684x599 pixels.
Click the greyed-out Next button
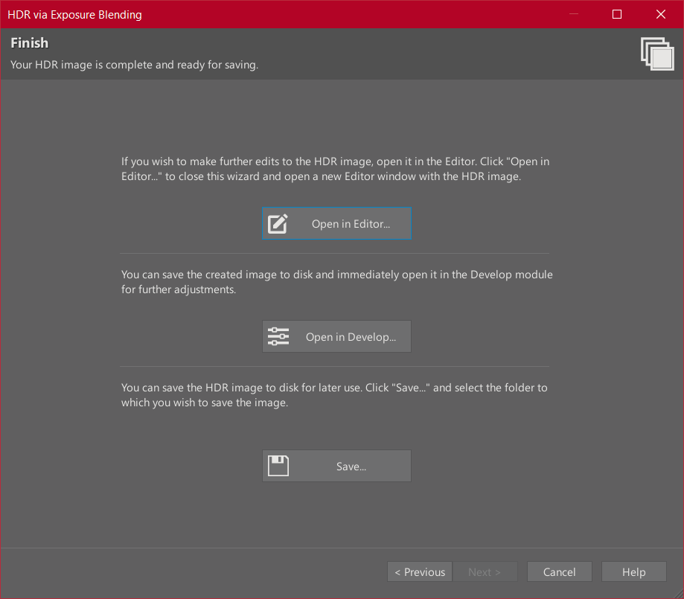[x=484, y=572]
